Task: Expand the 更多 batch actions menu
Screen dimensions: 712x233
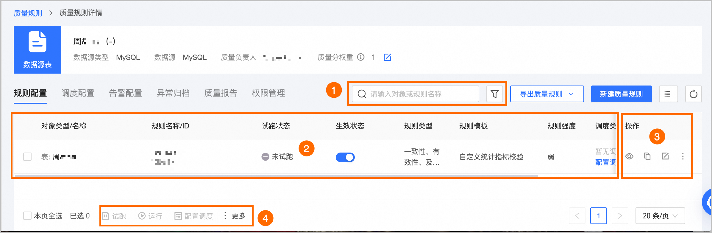Action: (235, 216)
